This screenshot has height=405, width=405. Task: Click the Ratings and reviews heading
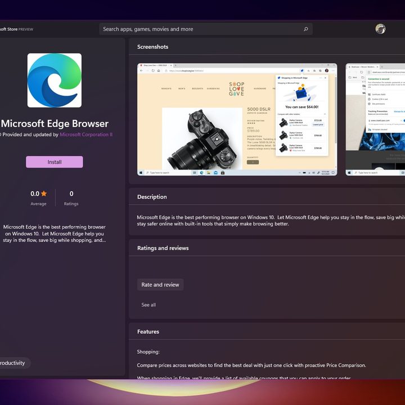(163, 248)
